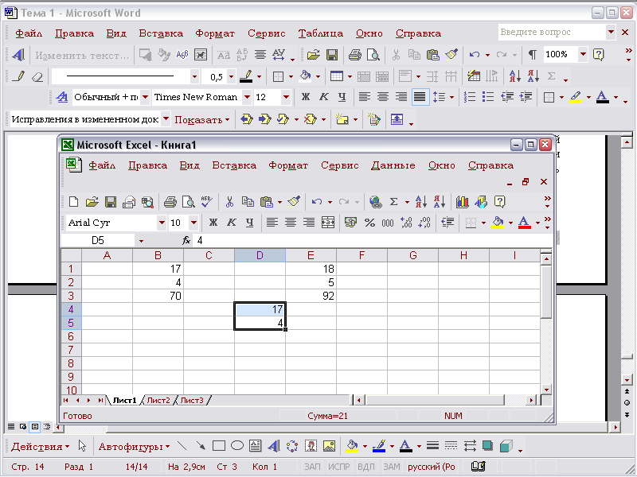Image resolution: width=637 pixels, height=477 pixels.
Task: Click Word draw table pencil icon
Action: click(18, 76)
